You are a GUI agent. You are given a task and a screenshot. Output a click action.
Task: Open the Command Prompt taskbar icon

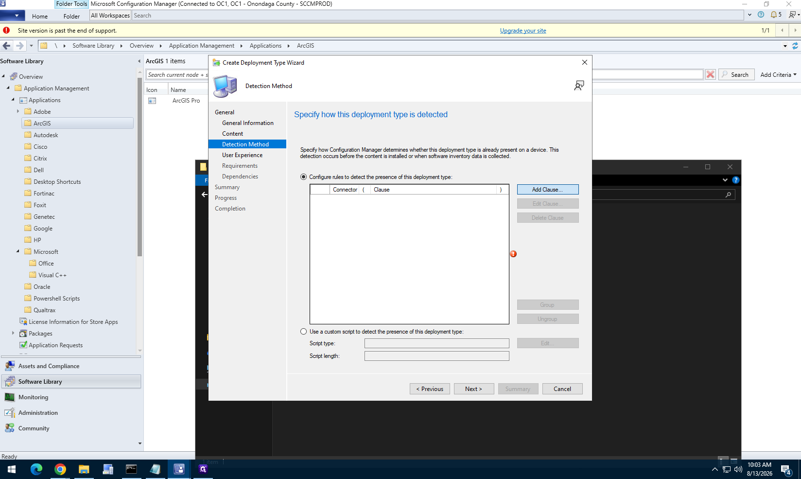coord(132,469)
